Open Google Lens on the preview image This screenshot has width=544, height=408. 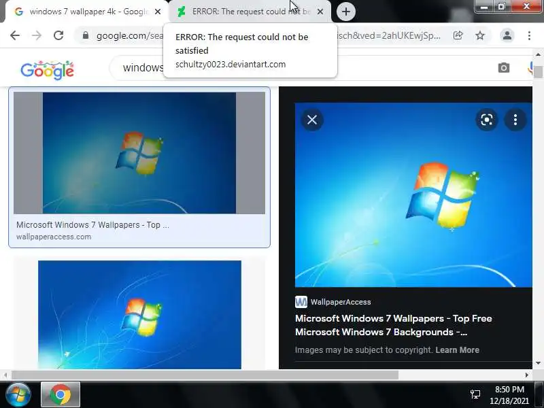coord(487,120)
